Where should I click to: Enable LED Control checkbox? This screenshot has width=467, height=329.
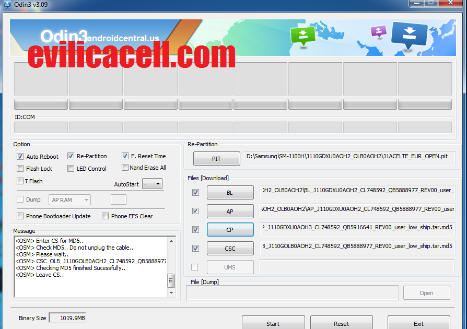[71, 169]
